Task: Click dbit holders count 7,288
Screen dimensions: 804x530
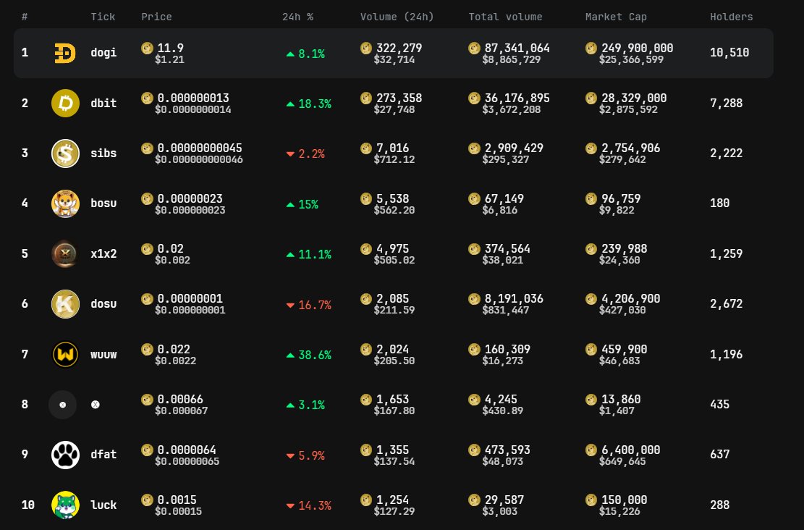Action: 726,103
